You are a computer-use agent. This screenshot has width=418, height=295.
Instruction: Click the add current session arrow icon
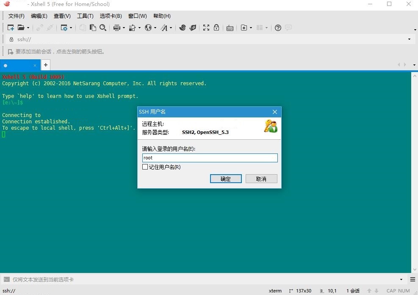coord(11,52)
